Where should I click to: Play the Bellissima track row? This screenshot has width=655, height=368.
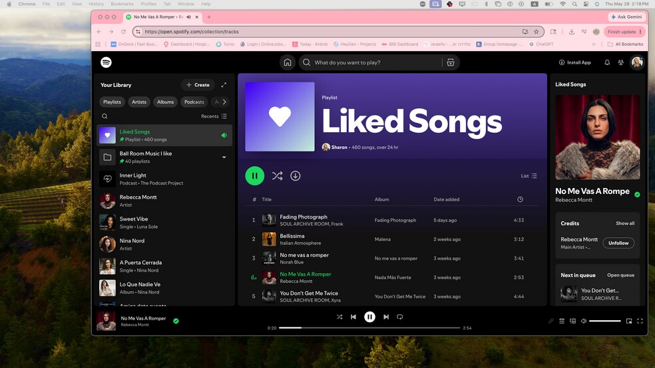click(x=392, y=239)
